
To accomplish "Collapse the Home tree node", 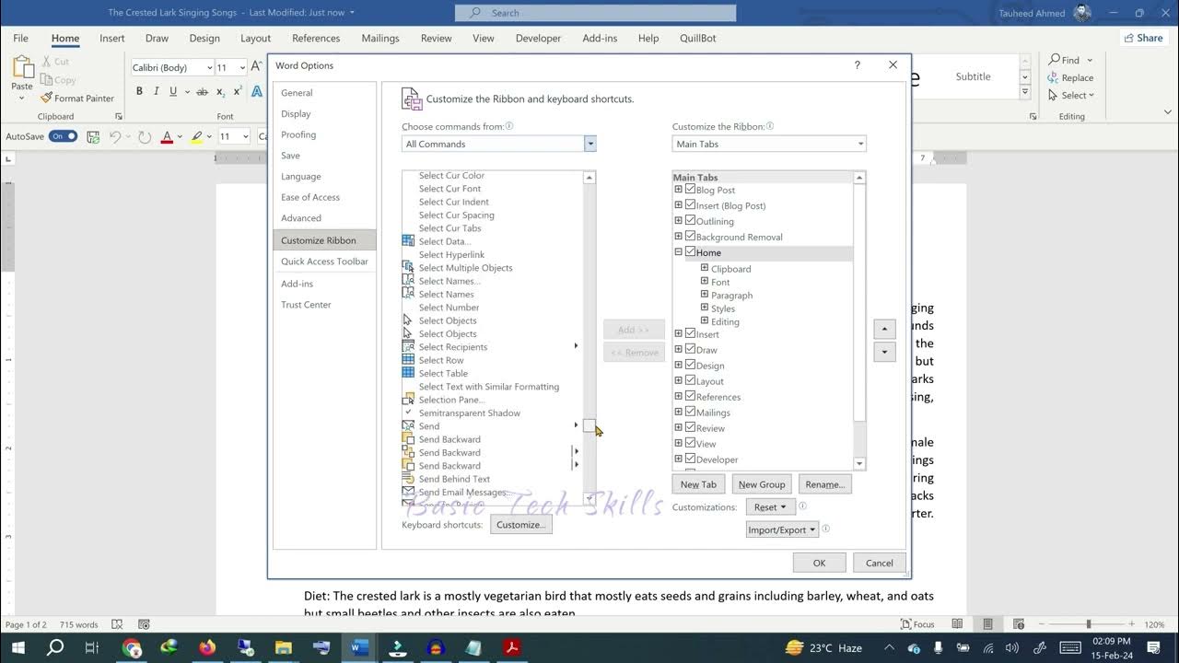I will 679,252.
